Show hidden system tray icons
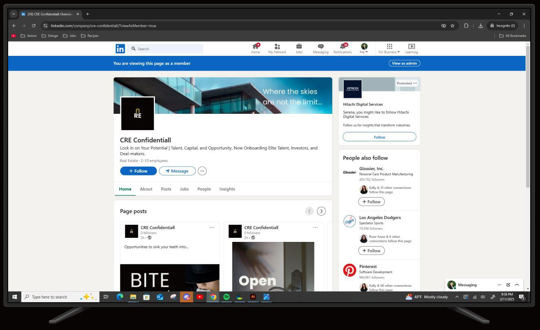540x330 pixels. (x=457, y=297)
